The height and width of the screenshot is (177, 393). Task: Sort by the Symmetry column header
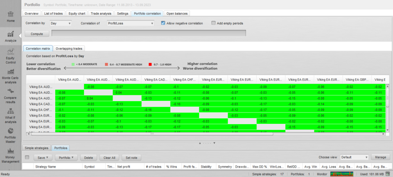[225, 166]
